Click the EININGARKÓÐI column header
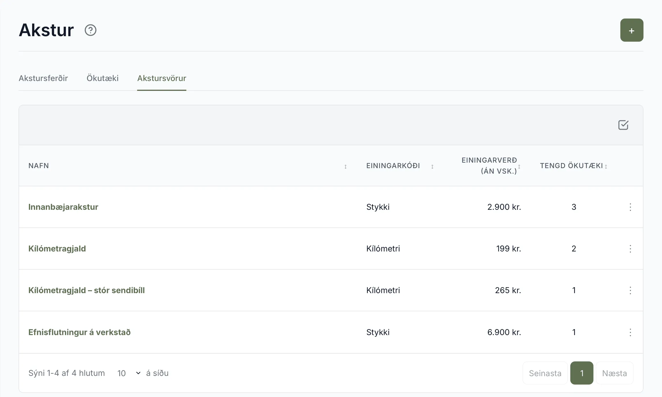 pyautogui.click(x=393, y=166)
